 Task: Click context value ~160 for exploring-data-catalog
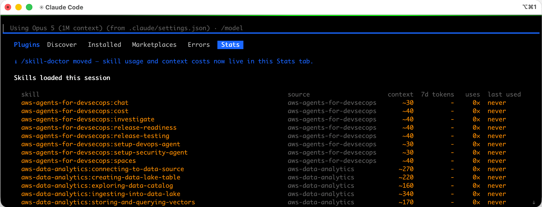pos(406,186)
